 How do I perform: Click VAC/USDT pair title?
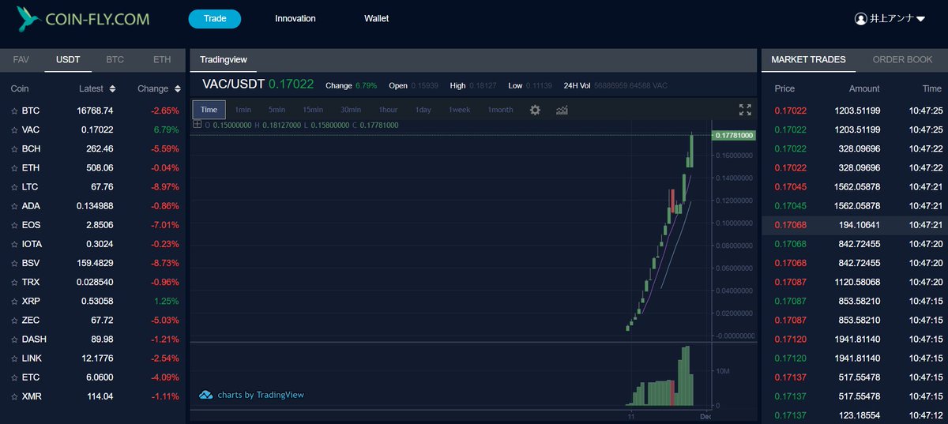click(232, 84)
